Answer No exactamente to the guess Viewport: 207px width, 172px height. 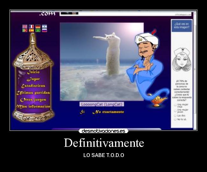(108, 112)
